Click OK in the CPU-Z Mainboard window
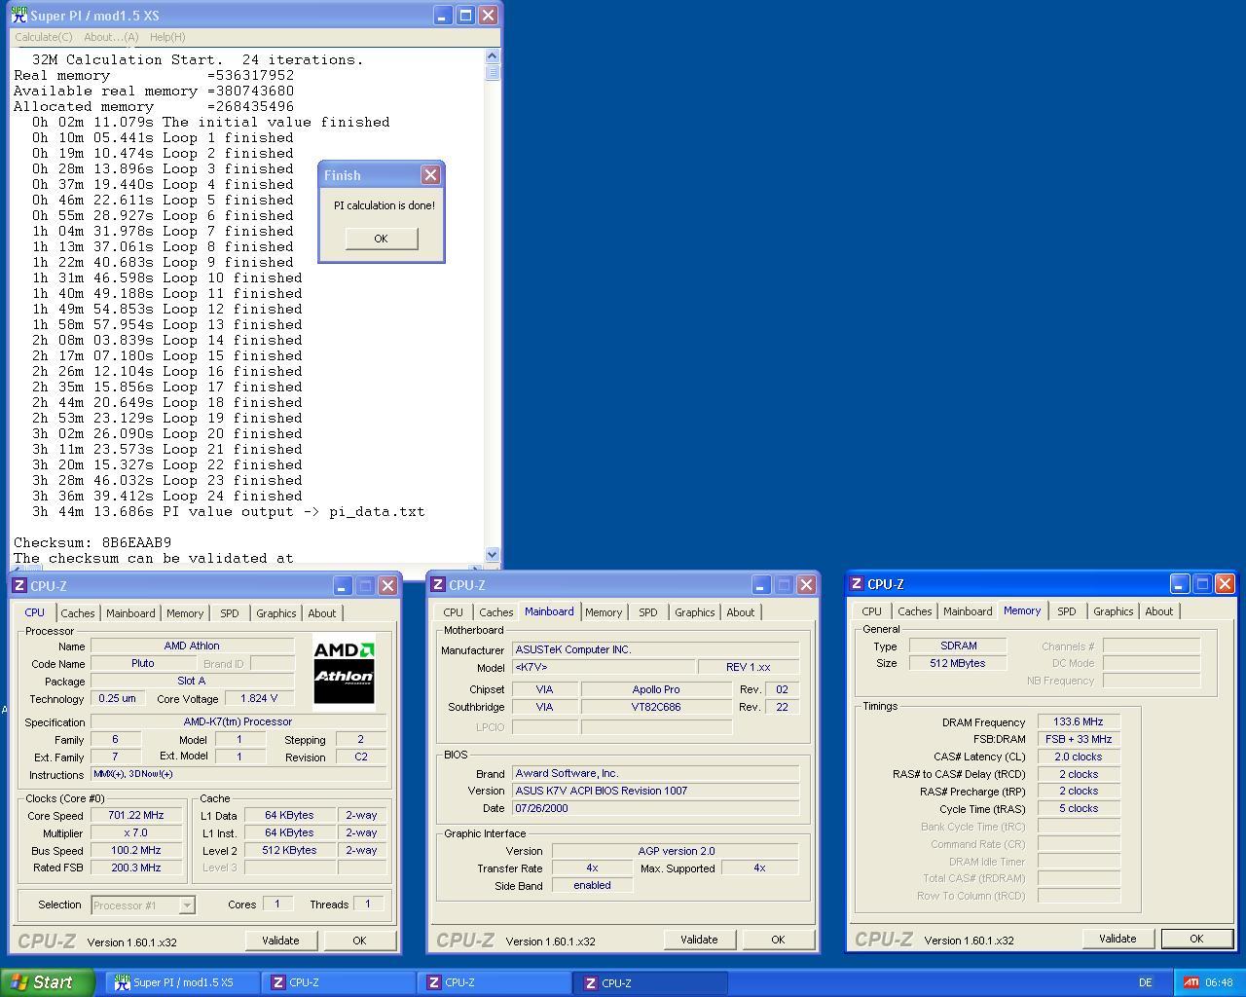This screenshot has height=997, width=1246. (778, 940)
